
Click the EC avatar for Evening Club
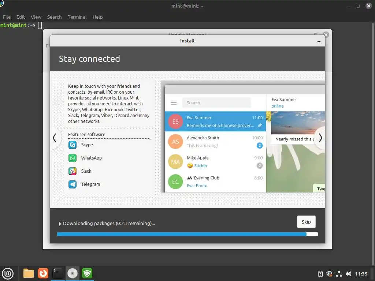[175, 181]
